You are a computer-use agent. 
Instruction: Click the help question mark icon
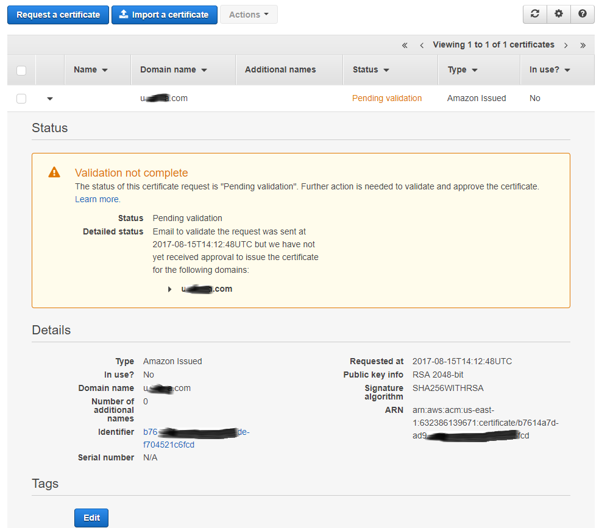point(582,14)
